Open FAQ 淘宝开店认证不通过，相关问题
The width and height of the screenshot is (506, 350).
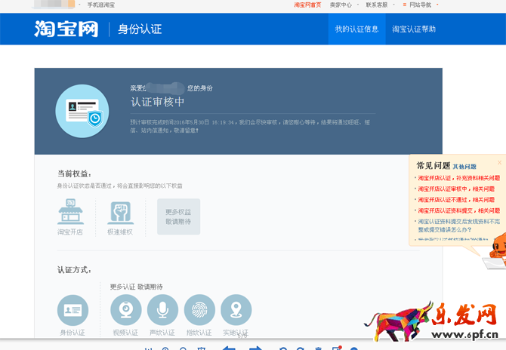point(456,200)
